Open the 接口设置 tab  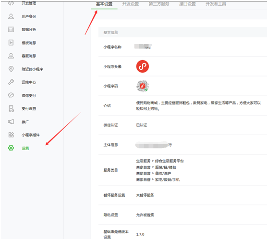pyautogui.click(x=187, y=4)
